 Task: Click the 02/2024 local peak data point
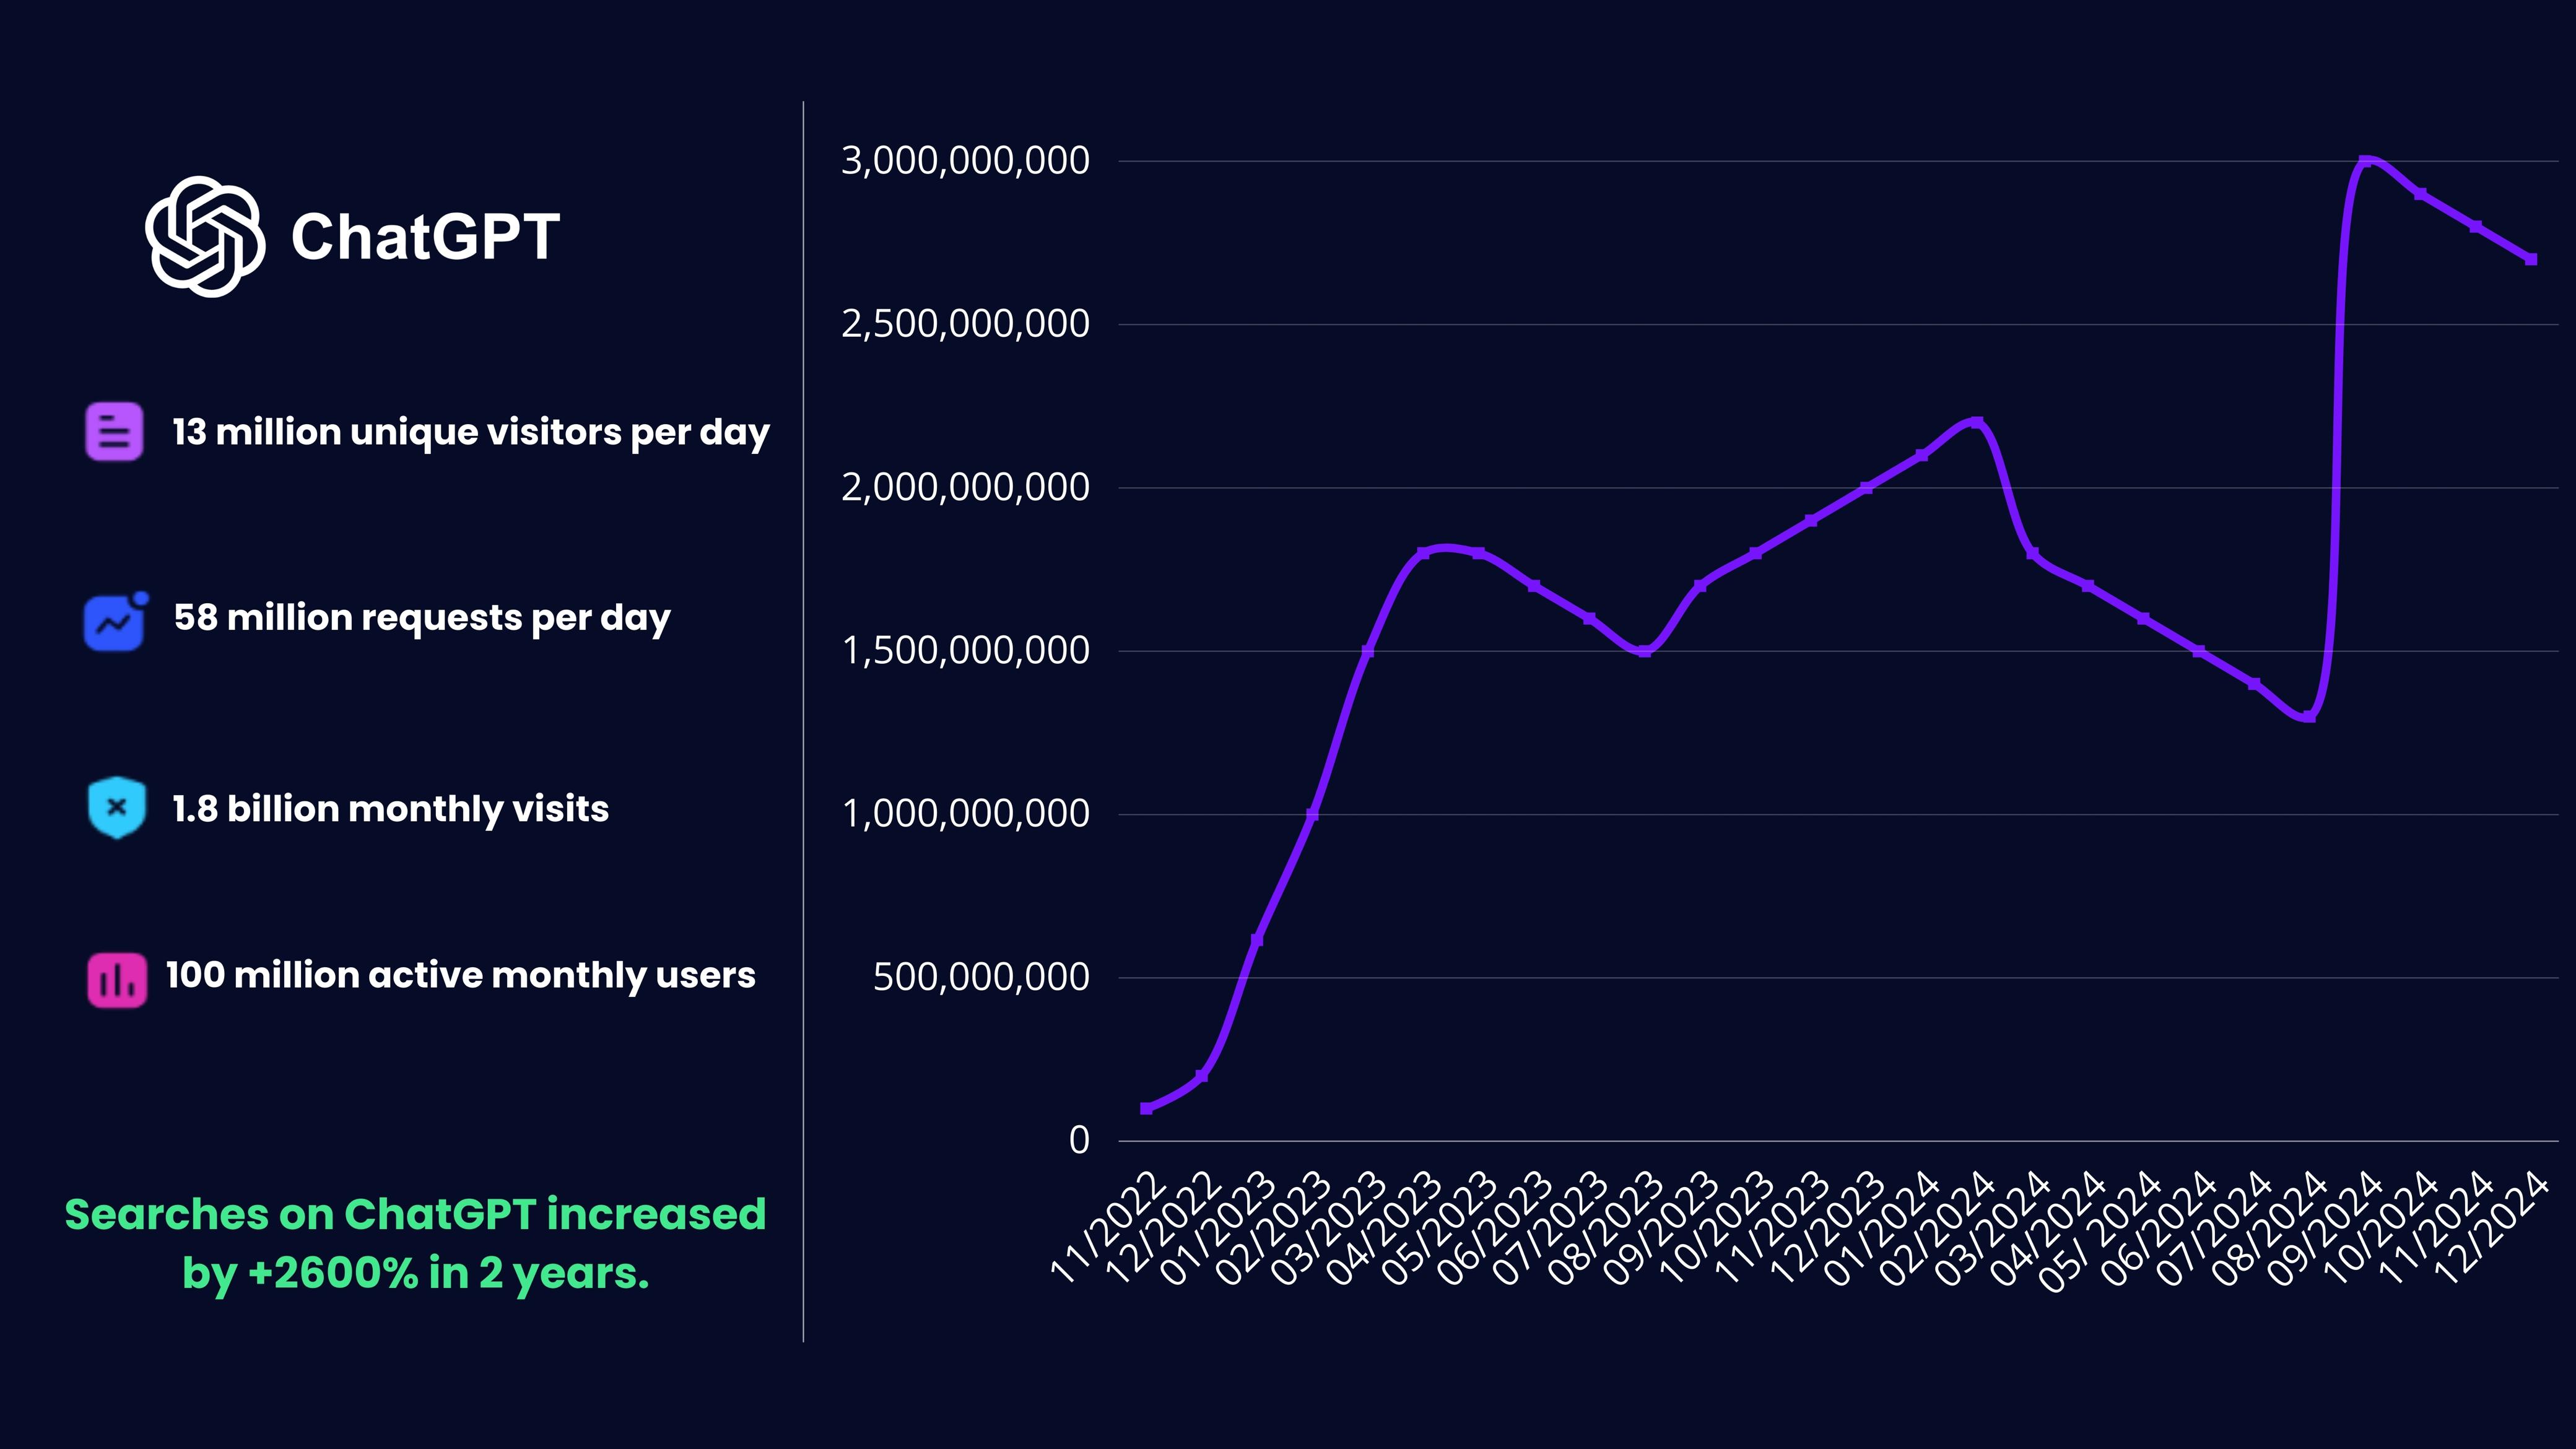point(1977,422)
